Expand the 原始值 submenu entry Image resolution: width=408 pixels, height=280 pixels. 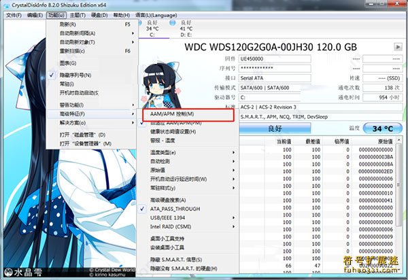point(188,171)
